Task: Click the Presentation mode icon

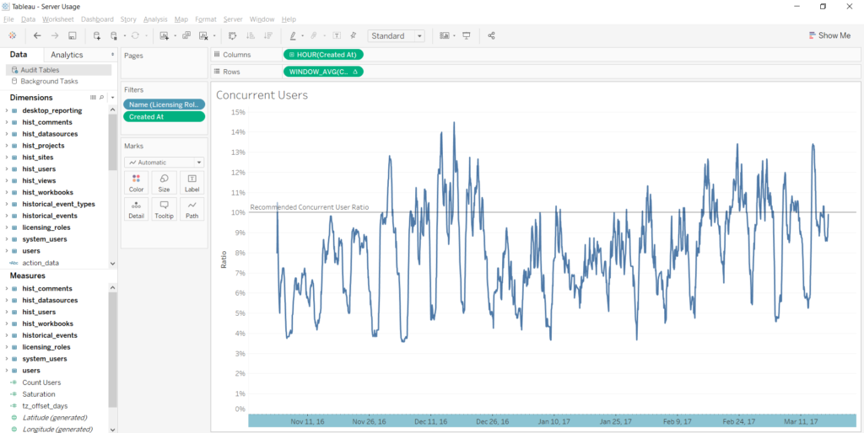Action: tap(466, 36)
